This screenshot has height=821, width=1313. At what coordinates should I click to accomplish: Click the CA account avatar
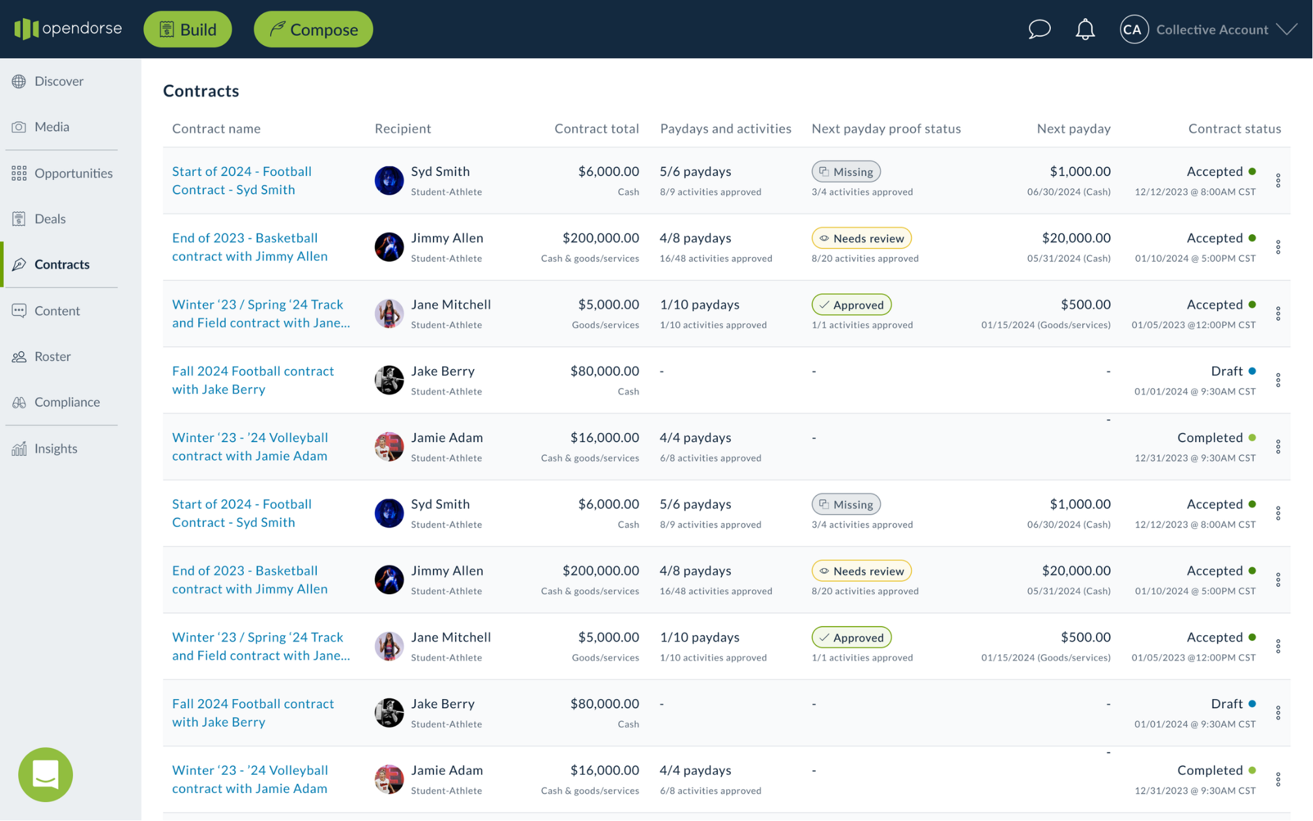click(1134, 29)
